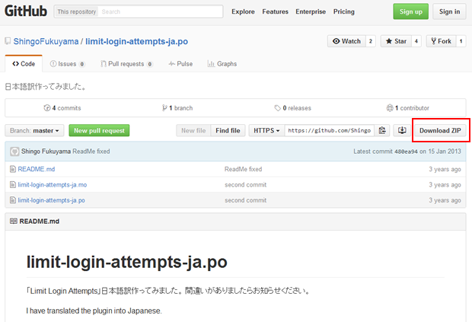Image resolution: width=472 pixels, height=322 pixels.
Task: Click the GitHub logo
Action: pyautogui.click(x=26, y=11)
